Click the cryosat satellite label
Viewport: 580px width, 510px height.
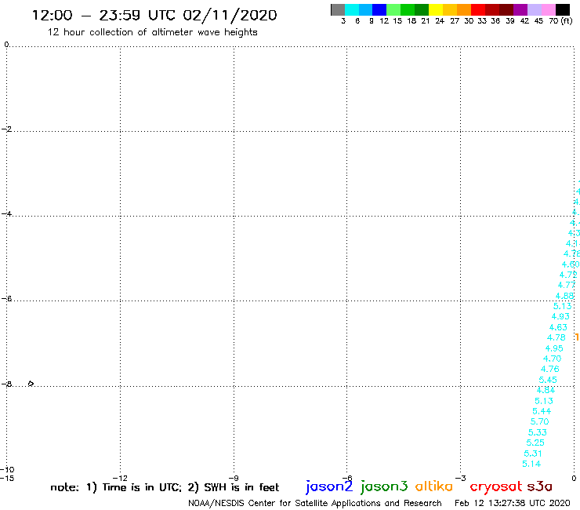tap(496, 486)
